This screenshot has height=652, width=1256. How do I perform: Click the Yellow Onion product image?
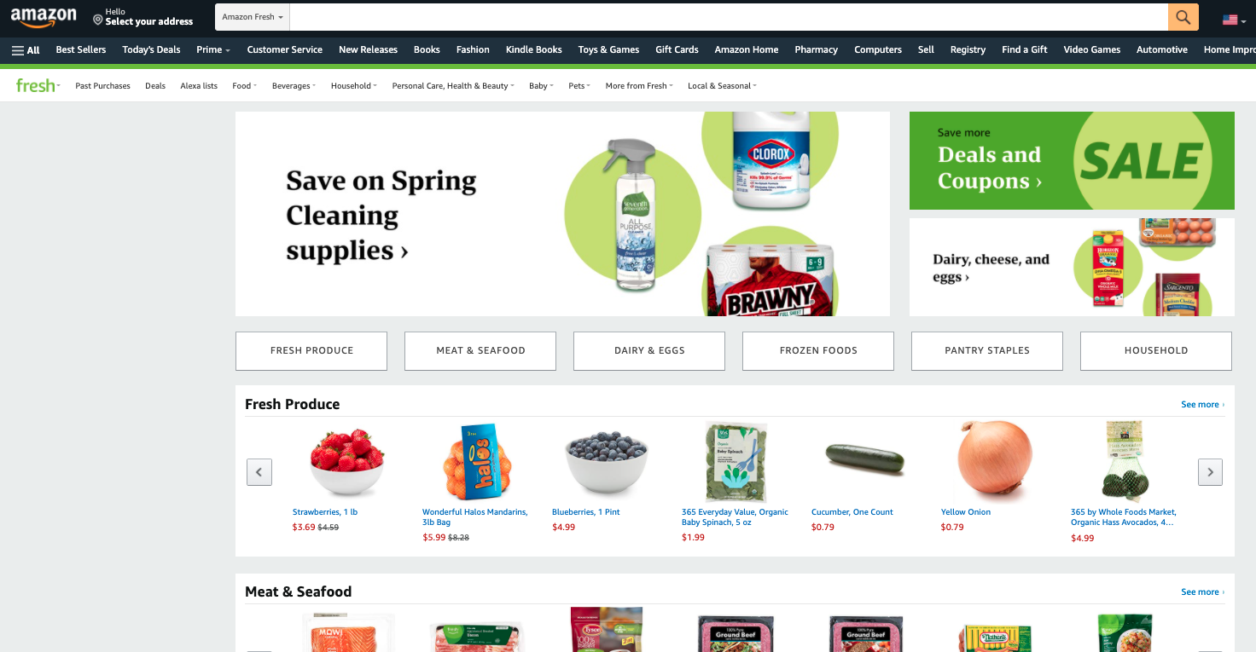pos(995,460)
